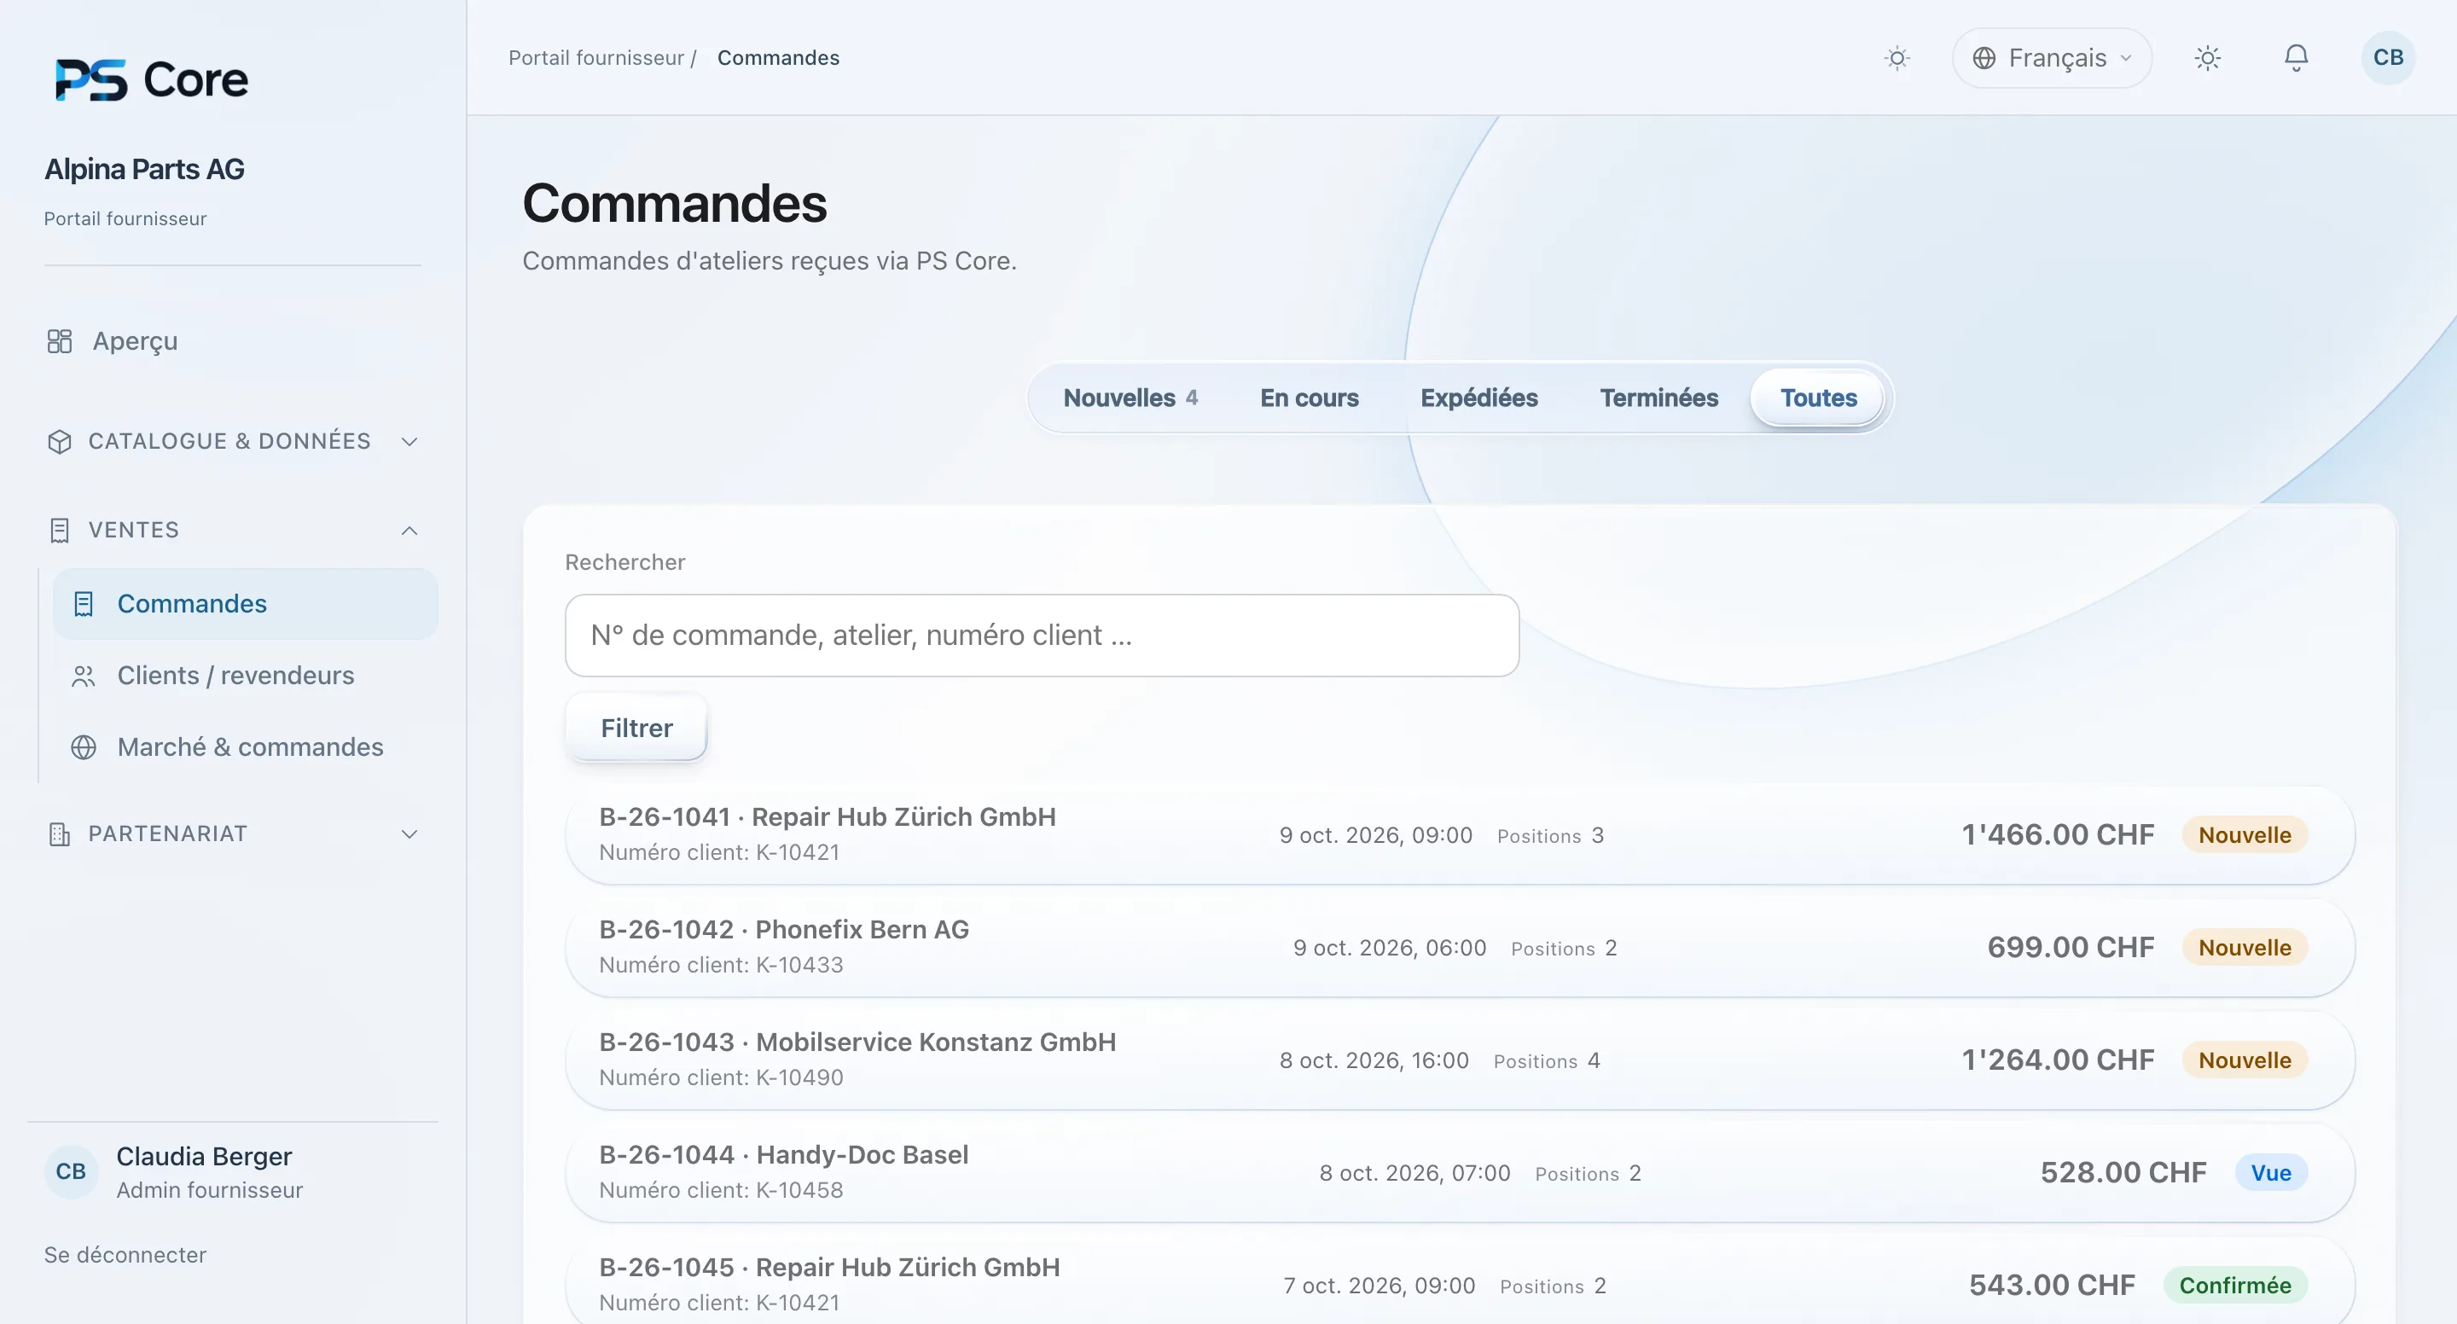Open Marché & commandes in the sidebar
The image size is (2457, 1324).
click(x=245, y=748)
